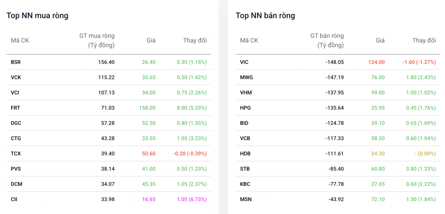Click VIC price value 124.00
This screenshot has width=445, height=214.
(x=377, y=62)
